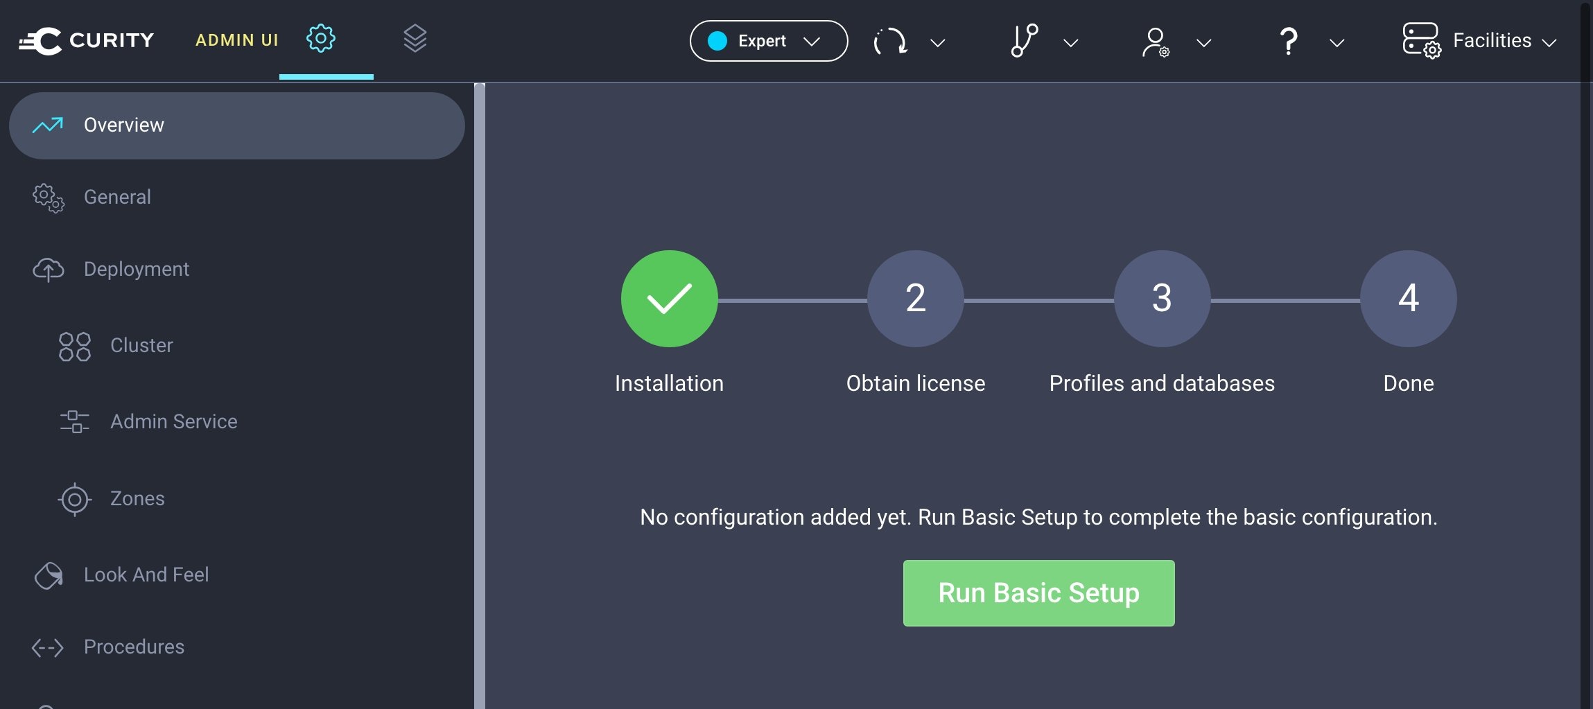Click the Cluster four-circles icon

tap(75, 346)
